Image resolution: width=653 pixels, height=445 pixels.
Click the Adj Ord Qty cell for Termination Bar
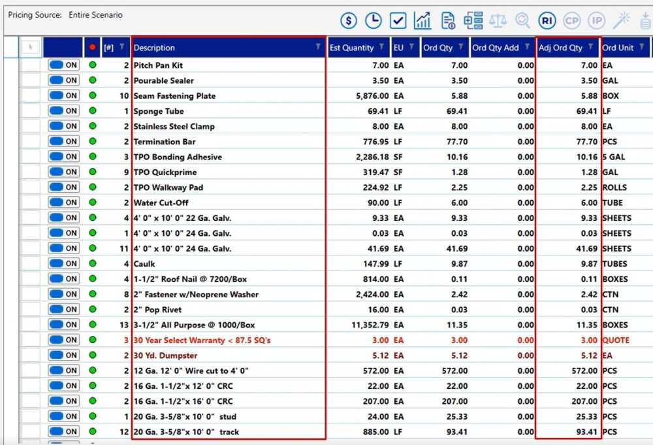568,142
